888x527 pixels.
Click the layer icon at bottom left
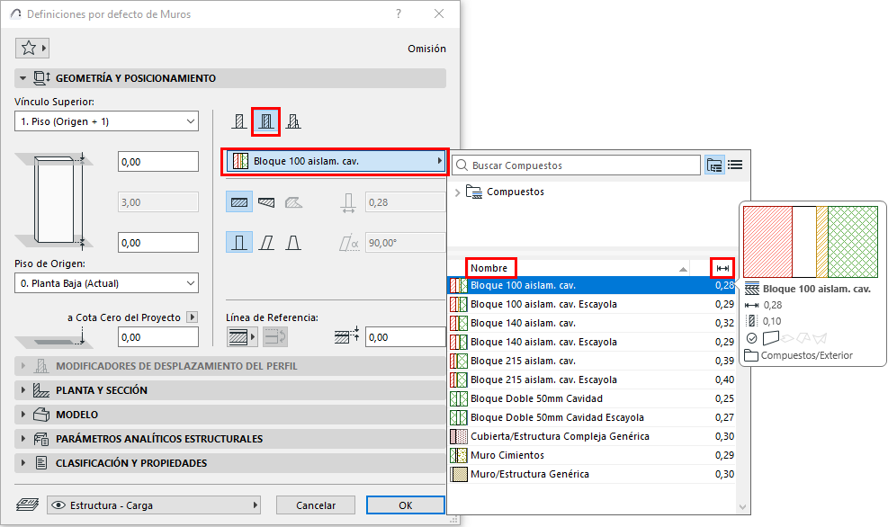[27, 505]
